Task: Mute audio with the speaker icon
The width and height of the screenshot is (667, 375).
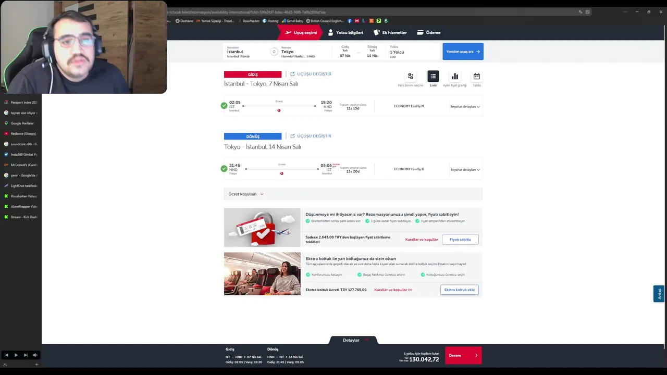Action: (x=35, y=355)
